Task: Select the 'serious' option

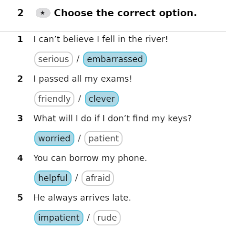Action: click(53, 59)
